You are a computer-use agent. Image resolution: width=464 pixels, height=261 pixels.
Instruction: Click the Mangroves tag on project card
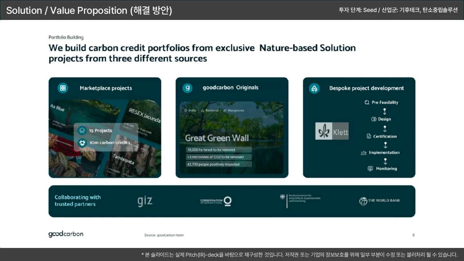pos(234,111)
